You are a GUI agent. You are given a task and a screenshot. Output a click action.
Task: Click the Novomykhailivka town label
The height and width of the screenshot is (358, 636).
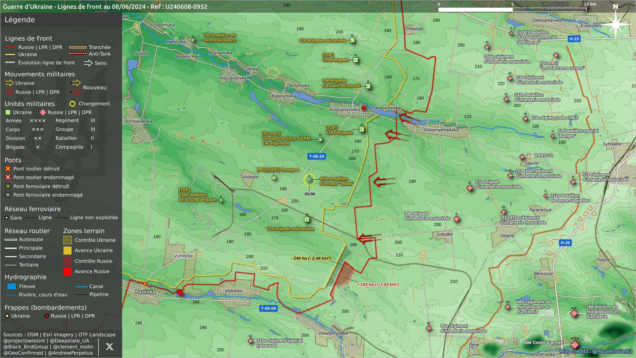441,130
